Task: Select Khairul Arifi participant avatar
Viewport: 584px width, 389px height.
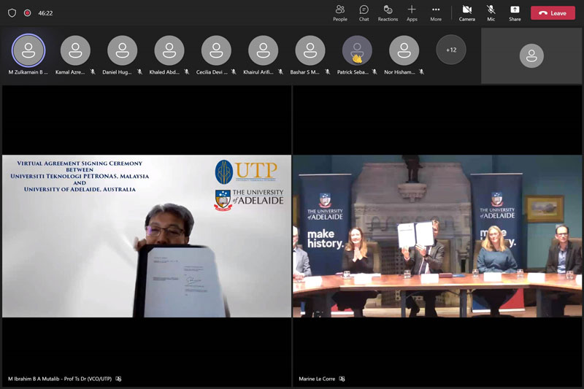Action: tap(263, 50)
